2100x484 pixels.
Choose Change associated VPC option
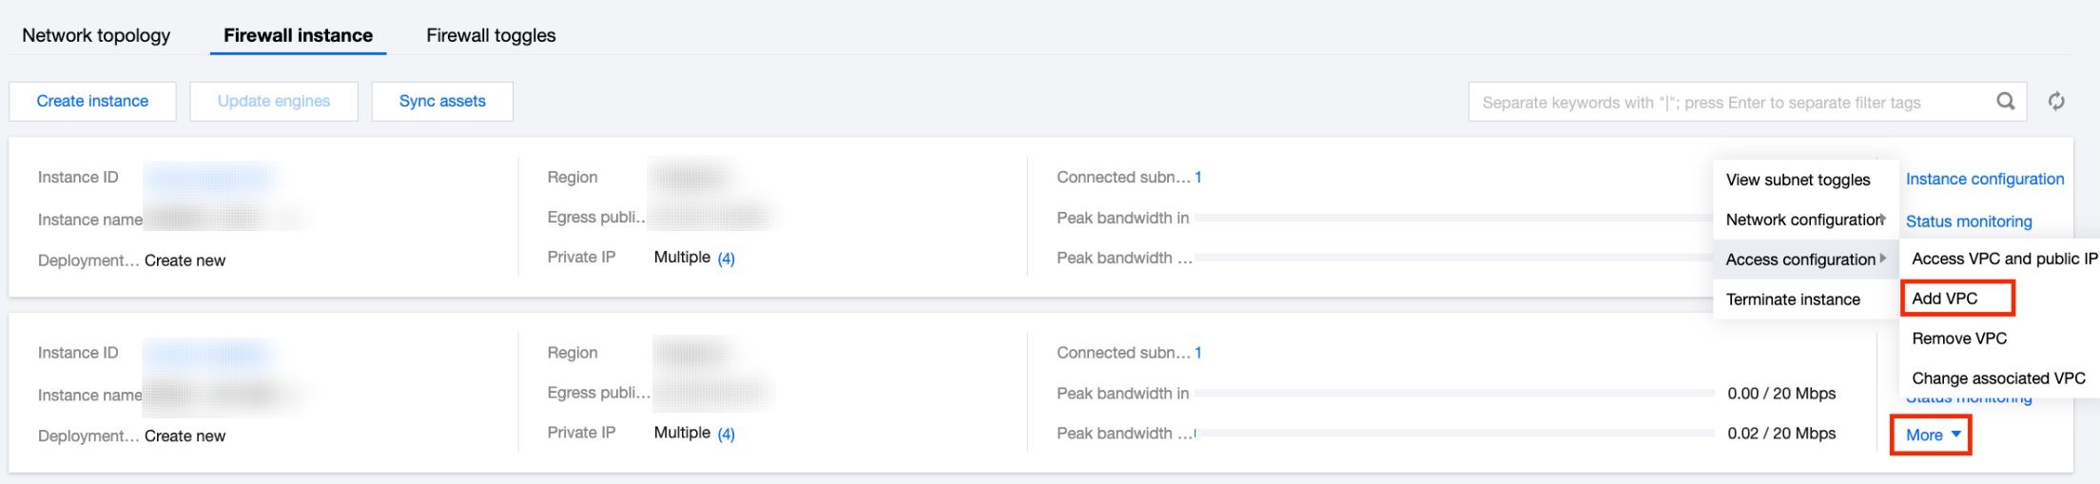pos(1998,378)
